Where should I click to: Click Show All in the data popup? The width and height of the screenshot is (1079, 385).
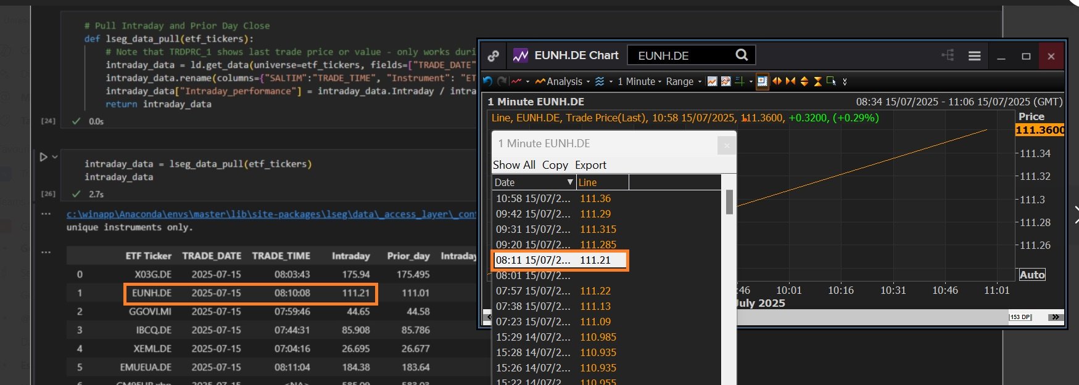tap(514, 165)
